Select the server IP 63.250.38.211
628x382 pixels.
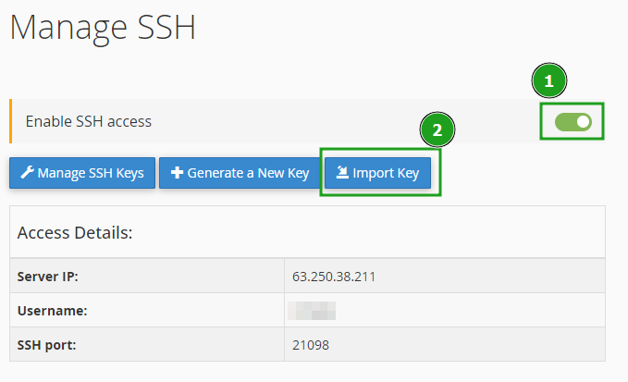pyautogui.click(x=334, y=277)
